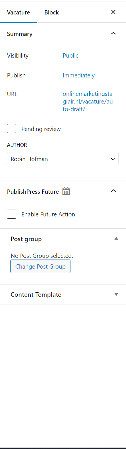Open the onlinemarketingstagiair.nl URL link
The image size is (126, 449).
click(88, 101)
